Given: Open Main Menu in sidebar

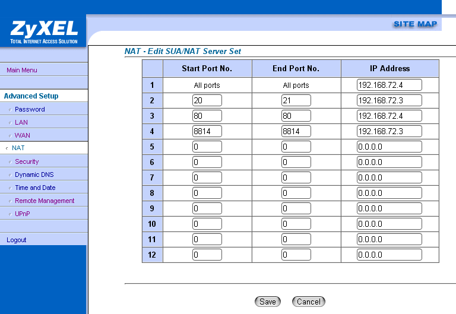Looking at the screenshot, I should pos(22,70).
